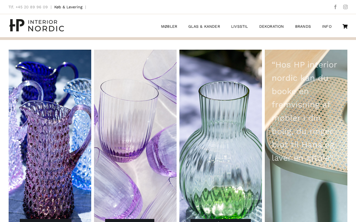This screenshot has width=356, height=222.
Task: Click the Hos HP interior nordic quote text
Action: point(305,111)
